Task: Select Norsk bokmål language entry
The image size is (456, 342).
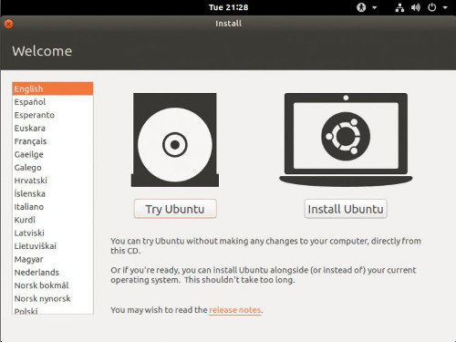Action: click(53, 285)
